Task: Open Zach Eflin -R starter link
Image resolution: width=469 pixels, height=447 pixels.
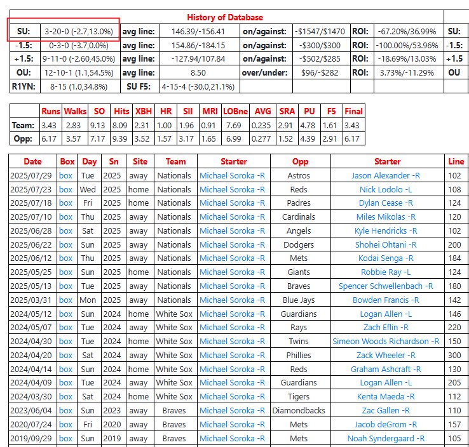Action: click(386, 327)
